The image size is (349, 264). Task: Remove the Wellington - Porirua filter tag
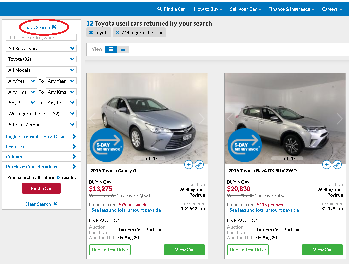tap(118, 32)
